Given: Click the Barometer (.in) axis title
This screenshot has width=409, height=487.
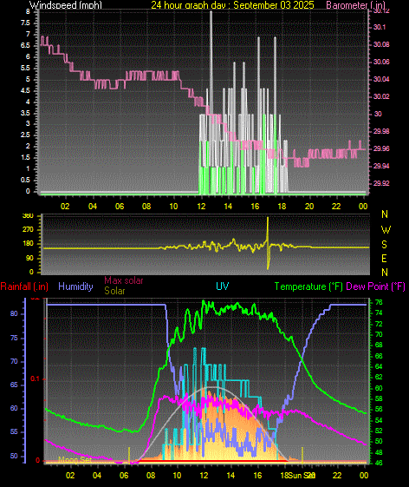Looking at the screenshot, I should coord(355,4).
